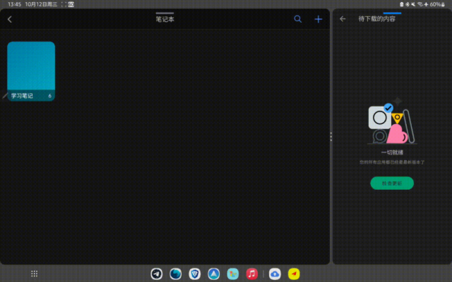Open the blue triangle app in the dock
Screen dimensions: 452x282
pos(213,274)
